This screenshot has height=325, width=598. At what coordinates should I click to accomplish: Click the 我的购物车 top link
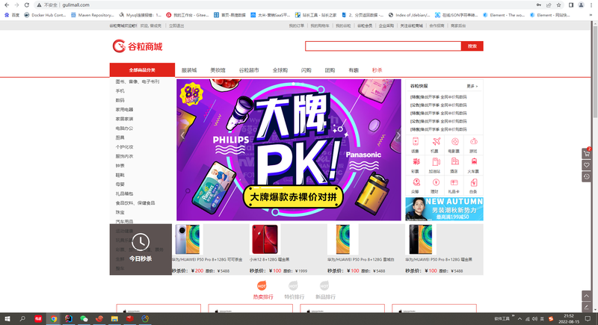pos(320,25)
